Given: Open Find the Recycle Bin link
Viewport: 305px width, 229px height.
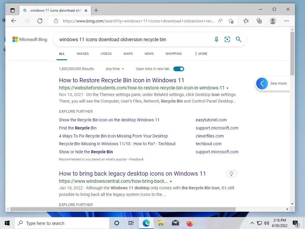Looking at the screenshot, I should pyautogui.click(x=78, y=128).
